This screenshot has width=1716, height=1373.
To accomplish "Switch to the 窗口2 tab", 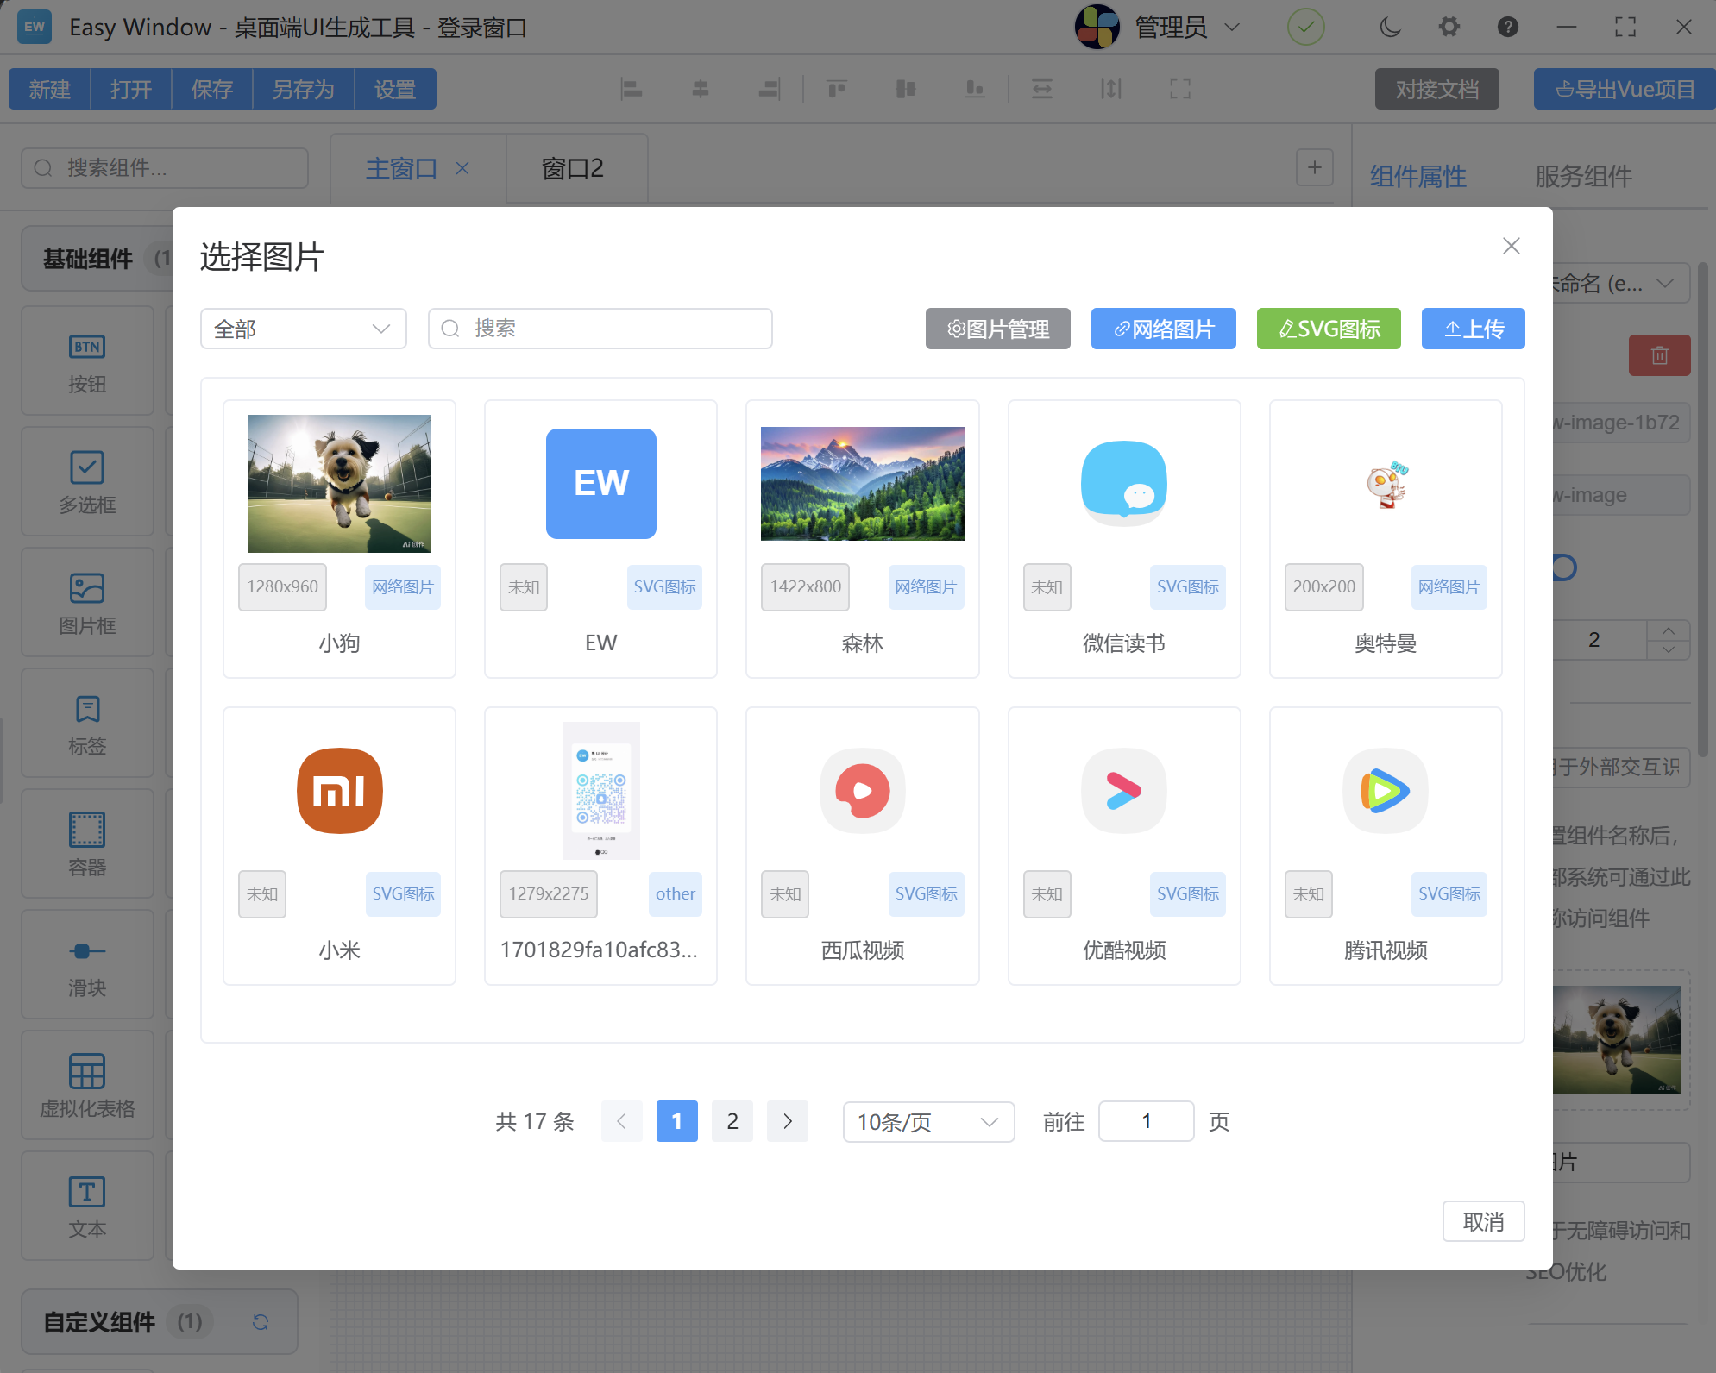I will click(x=573, y=168).
